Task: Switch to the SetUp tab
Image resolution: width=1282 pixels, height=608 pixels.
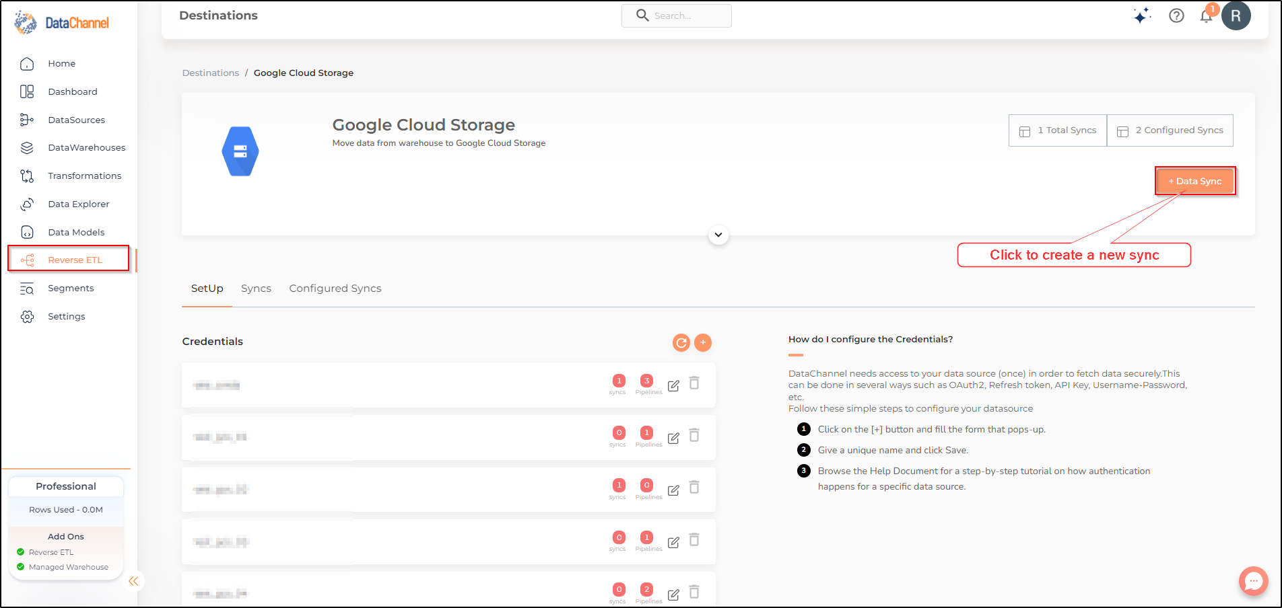Action: [x=207, y=289]
